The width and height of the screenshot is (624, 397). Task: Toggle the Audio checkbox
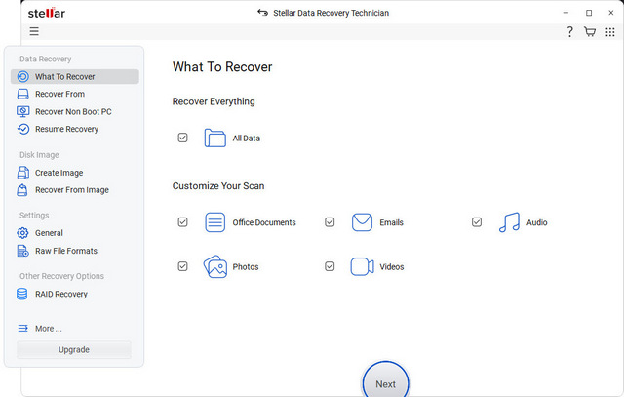click(x=477, y=222)
